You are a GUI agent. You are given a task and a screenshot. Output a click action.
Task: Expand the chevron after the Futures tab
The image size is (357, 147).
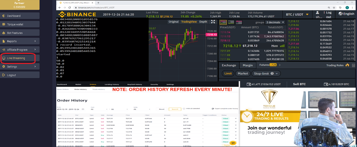tap(279, 65)
